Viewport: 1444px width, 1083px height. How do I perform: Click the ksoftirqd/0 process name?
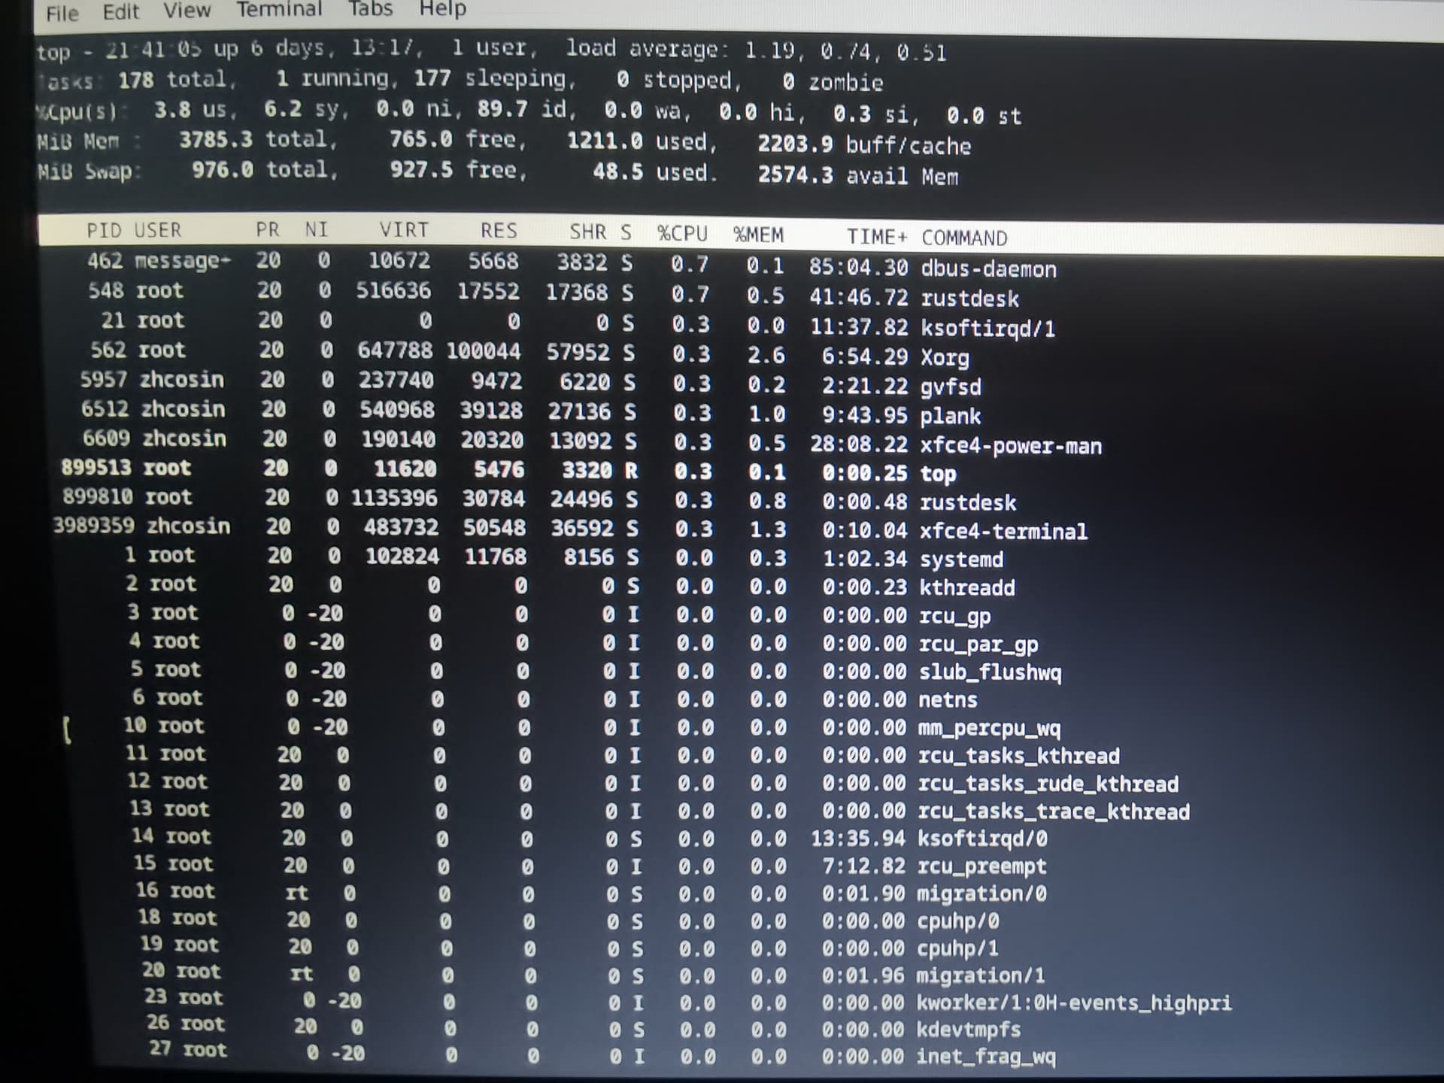(x=982, y=839)
